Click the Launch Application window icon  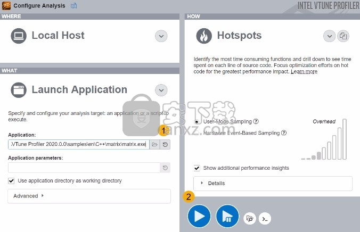point(19,90)
